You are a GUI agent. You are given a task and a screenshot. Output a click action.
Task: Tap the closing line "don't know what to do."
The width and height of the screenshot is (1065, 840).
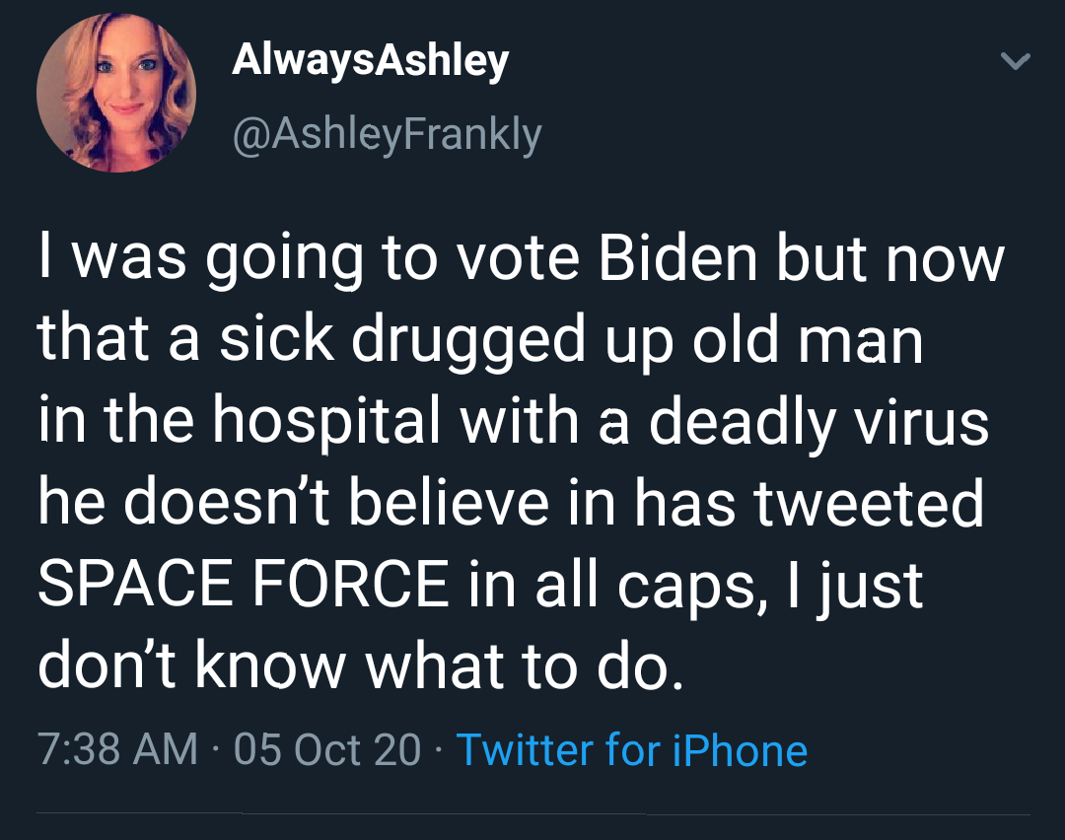click(x=359, y=666)
